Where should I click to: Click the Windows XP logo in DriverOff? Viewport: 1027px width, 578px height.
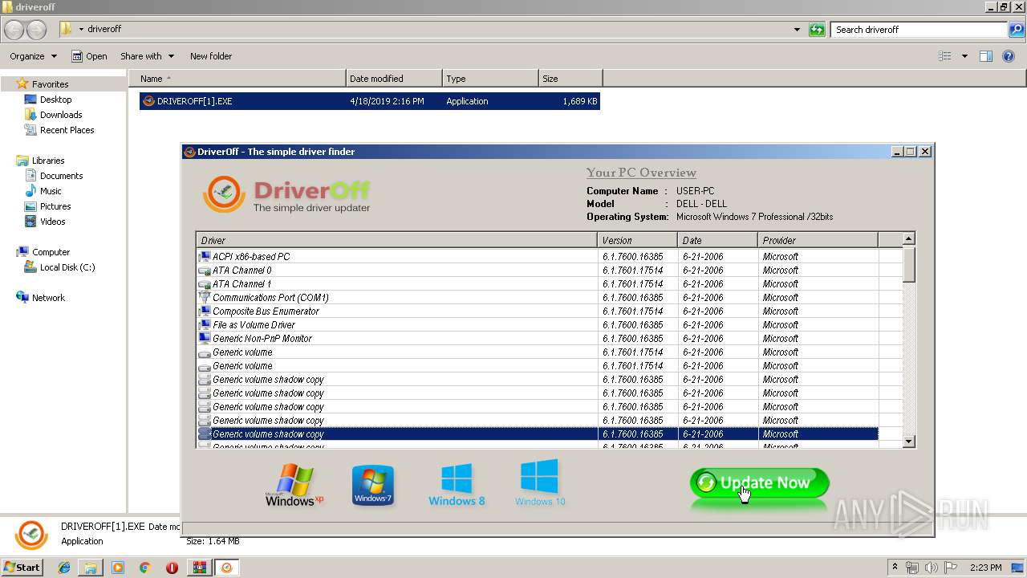[x=294, y=485]
